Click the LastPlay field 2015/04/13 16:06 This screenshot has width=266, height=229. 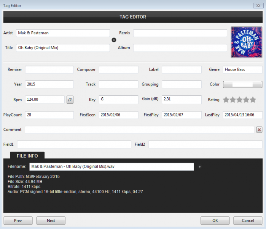(242, 115)
